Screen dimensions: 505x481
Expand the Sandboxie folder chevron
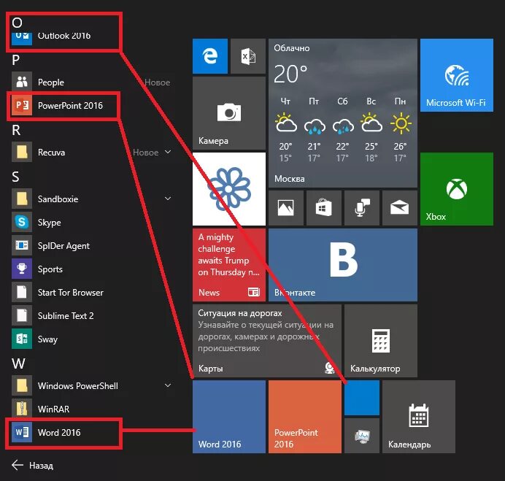(x=168, y=199)
